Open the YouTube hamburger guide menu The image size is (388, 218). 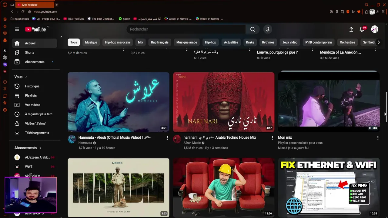[17, 29]
